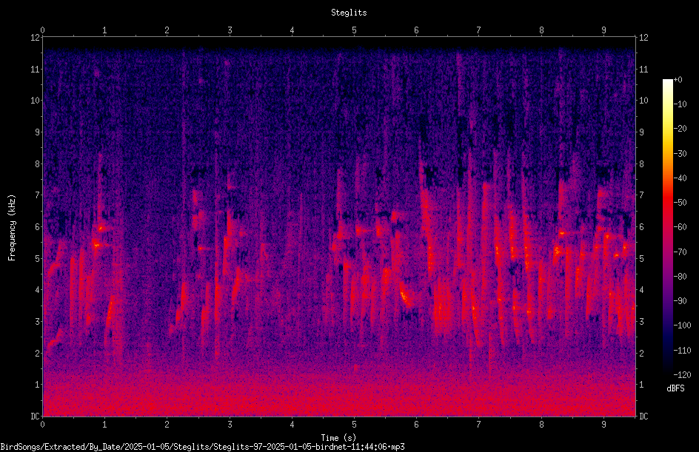Select the 5 second mark on bottom axis

pos(355,425)
